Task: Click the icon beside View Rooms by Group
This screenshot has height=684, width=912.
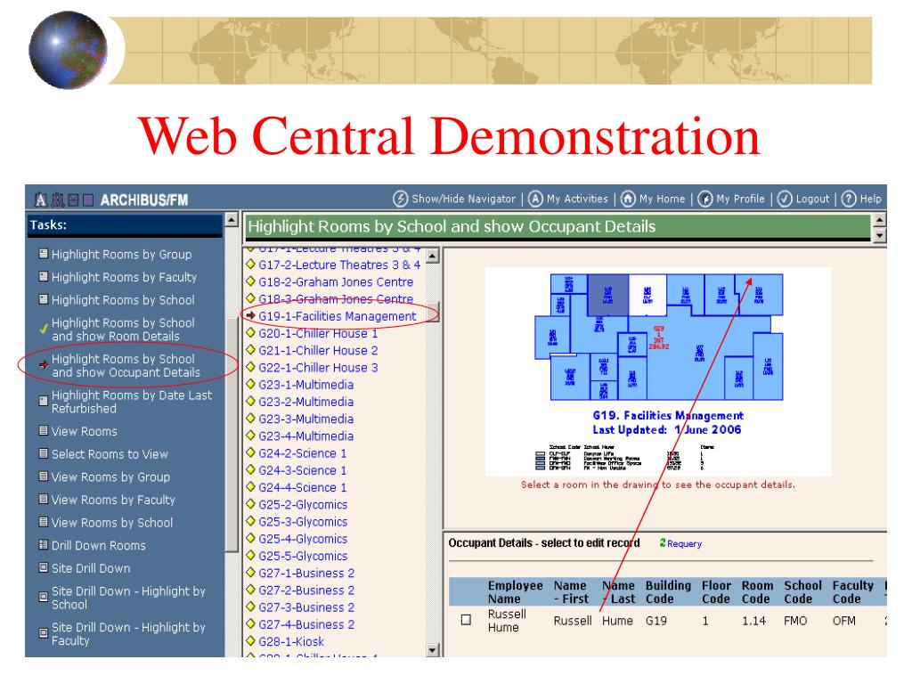Action: (43, 476)
